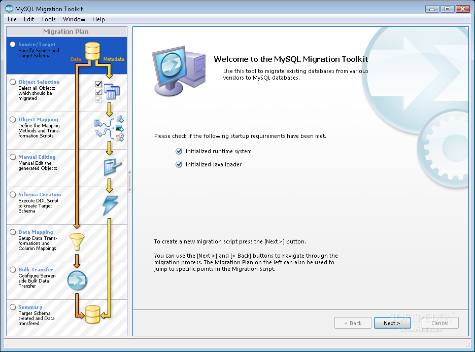Select the Schema Creation step radio button
The height and width of the screenshot is (352, 475).
click(x=13, y=194)
